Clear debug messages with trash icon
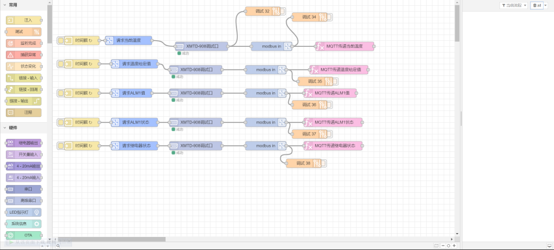This screenshot has width=554, height=250. [x=536, y=5]
